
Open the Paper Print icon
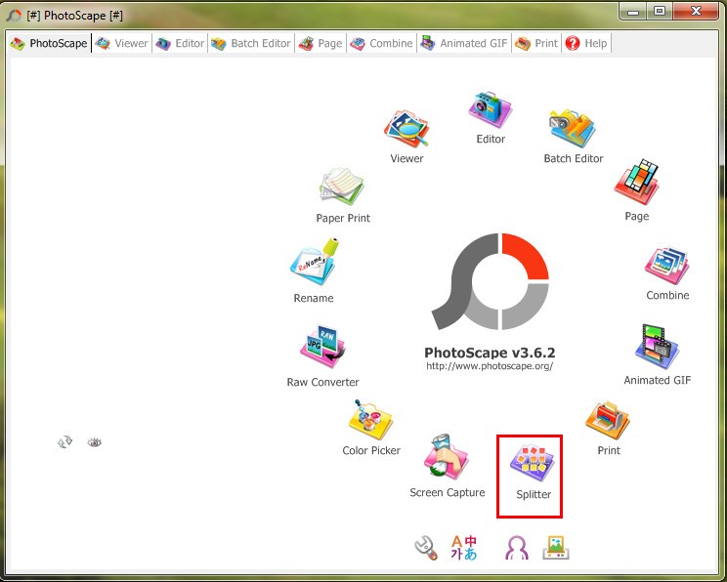(342, 187)
